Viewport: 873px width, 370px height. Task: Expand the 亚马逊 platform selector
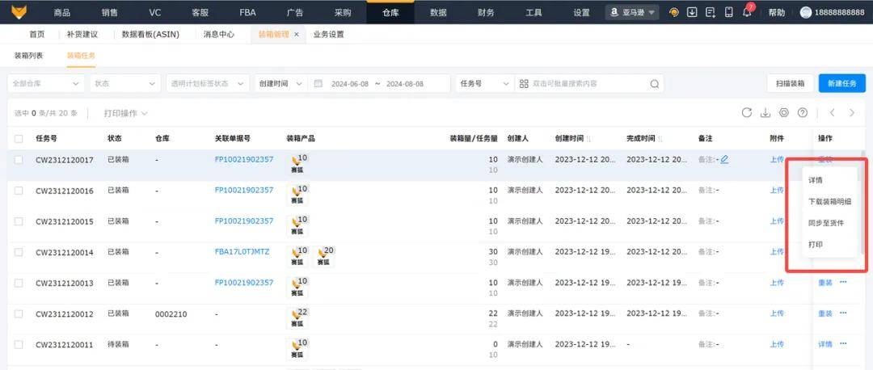pyautogui.click(x=632, y=12)
